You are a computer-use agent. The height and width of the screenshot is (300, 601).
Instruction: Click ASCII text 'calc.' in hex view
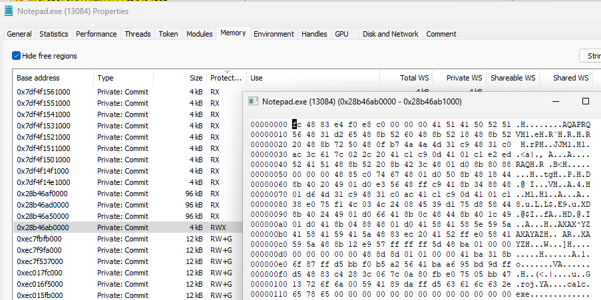tap(578, 284)
